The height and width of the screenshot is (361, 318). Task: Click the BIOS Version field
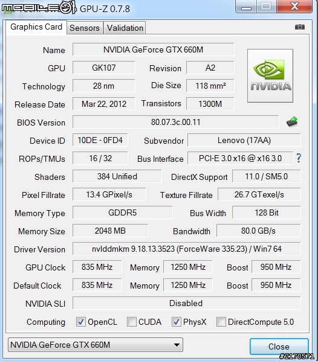176,122
